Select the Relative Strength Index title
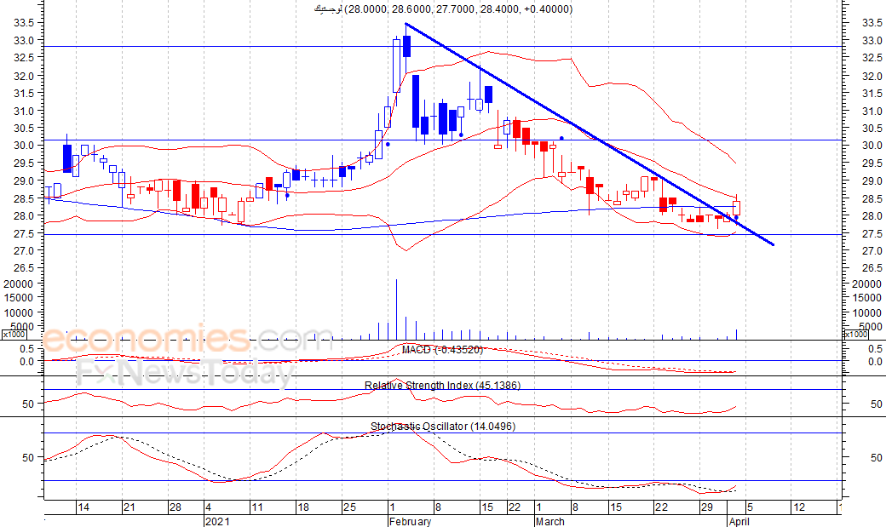The width and height of the screenshot is (886, 527). click(x=442, y=386)
